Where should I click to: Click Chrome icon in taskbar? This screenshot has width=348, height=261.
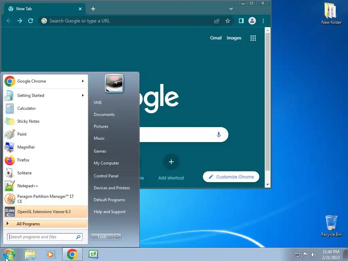tap(72, 254)
